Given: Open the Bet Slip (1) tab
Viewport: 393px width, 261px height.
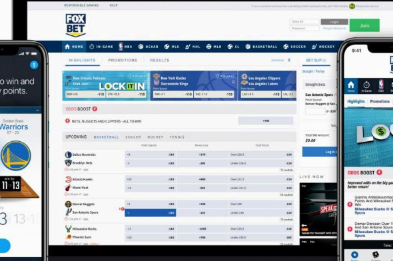Looking at the screenshot, I should [316, 61].
